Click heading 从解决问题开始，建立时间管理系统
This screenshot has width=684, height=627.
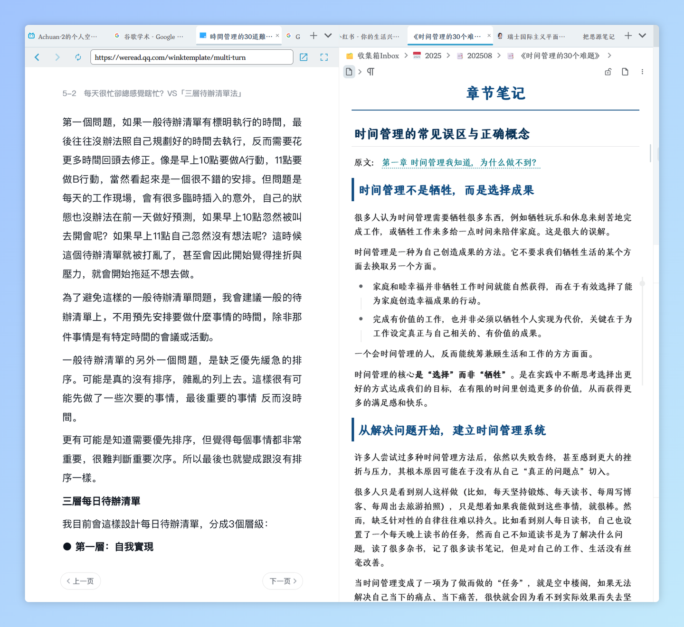pos(452,430)
